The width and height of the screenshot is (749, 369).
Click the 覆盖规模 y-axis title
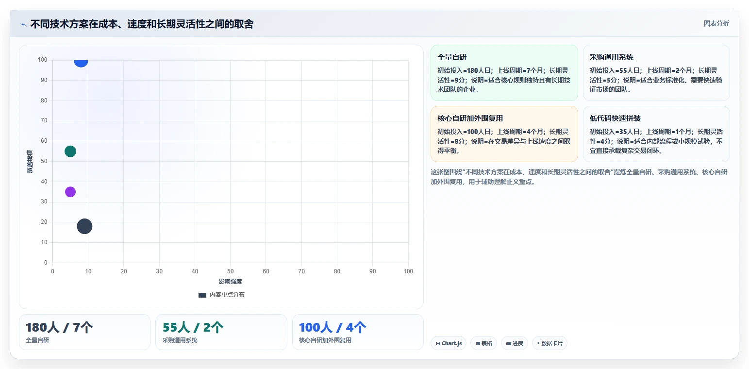[x=30, y=161]
